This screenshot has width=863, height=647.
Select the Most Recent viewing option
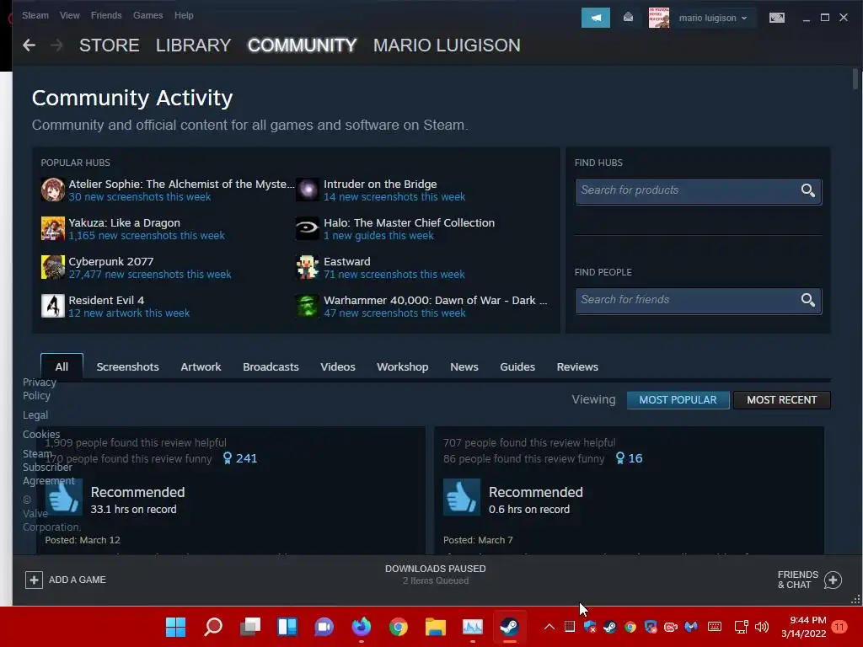(x=781, y=400)
